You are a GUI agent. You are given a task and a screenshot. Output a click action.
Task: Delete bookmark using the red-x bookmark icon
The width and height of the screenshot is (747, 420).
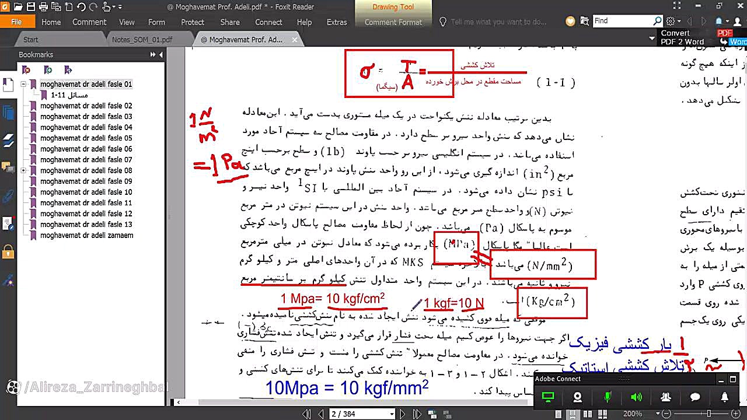pos(26,70)
